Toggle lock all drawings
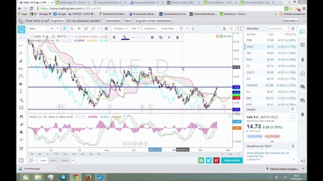Image resolution: width=323 pixels, height=181 pixels. pyautogui.click(x=21, y=132)
